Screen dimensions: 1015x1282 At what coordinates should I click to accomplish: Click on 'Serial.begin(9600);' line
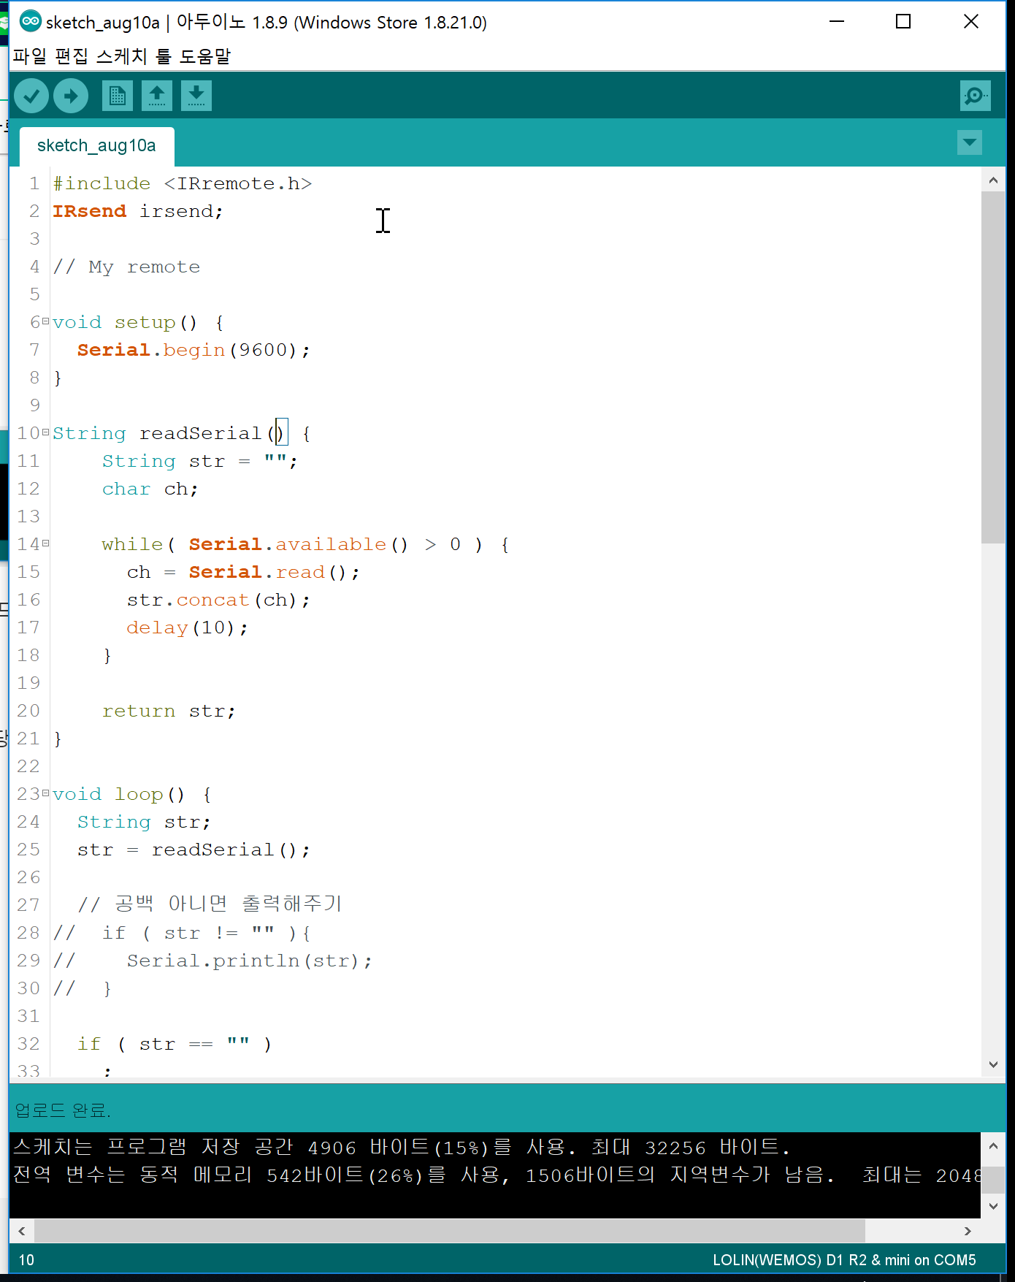pos(194,350)
